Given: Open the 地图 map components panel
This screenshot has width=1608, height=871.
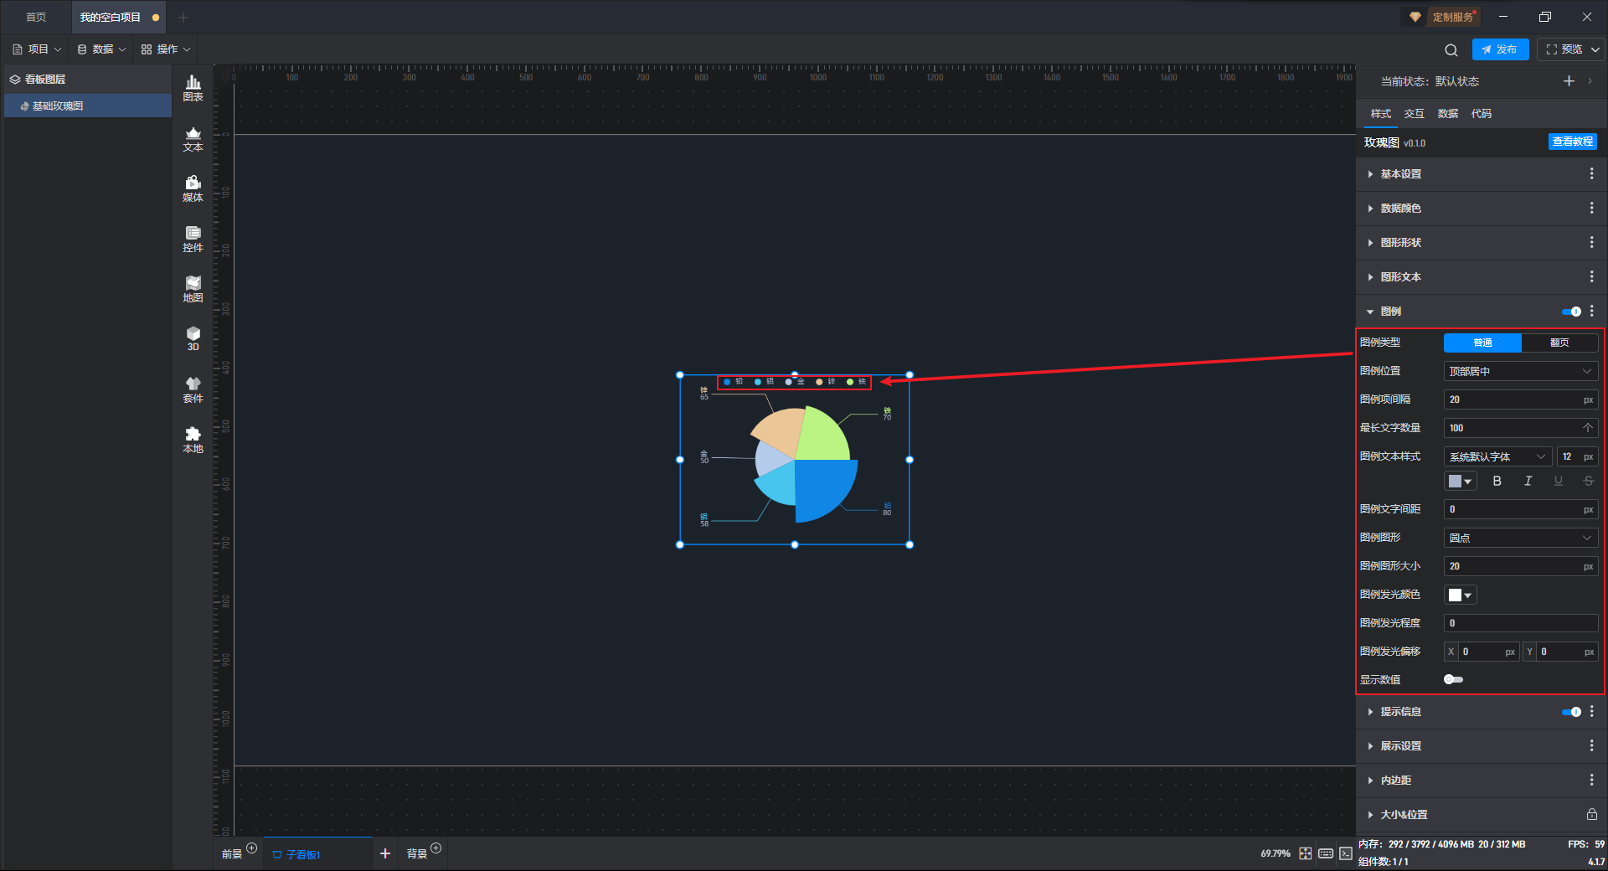Looking at the screenshot, I should click(193, 289).
